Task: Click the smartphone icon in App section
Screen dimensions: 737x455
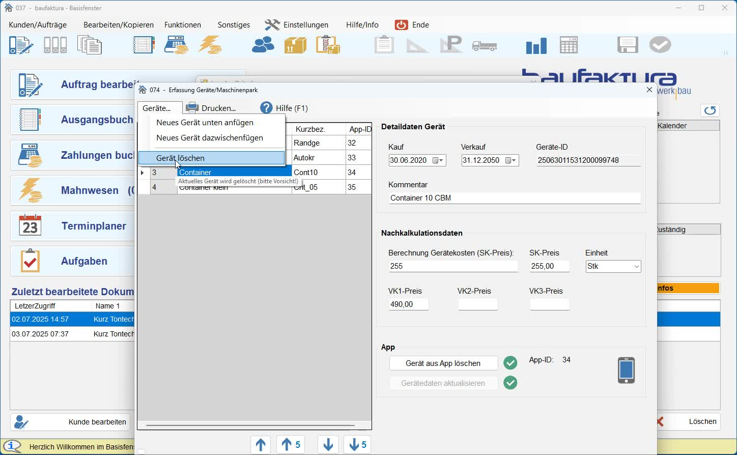Action: click(x=626, y=371)
